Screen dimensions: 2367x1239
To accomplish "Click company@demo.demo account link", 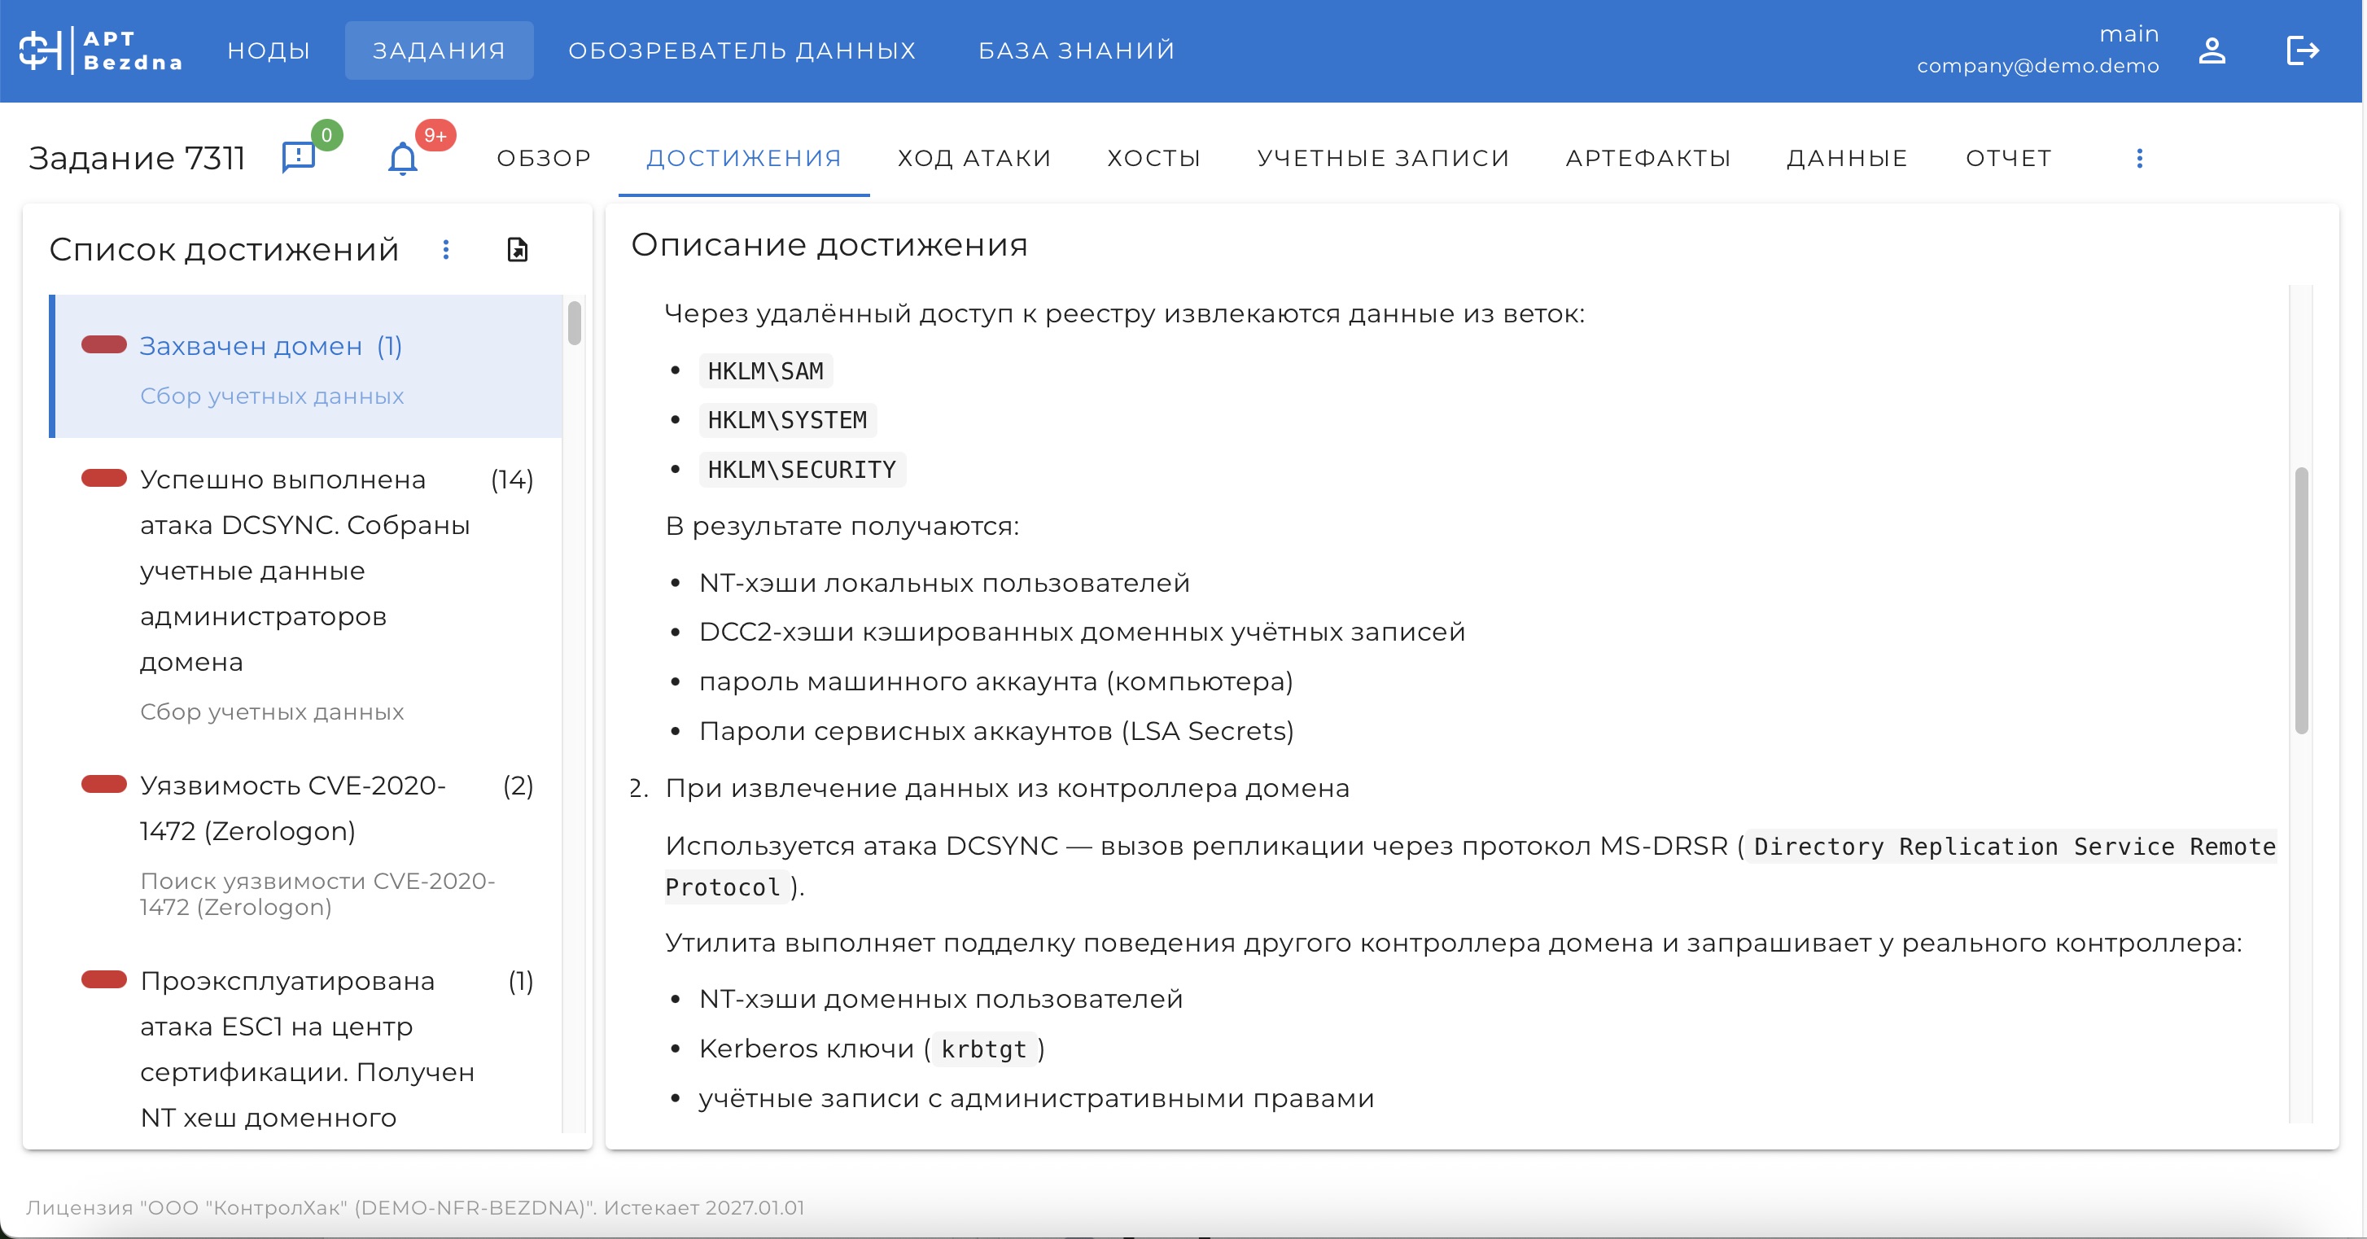I will click(2037, 66).
